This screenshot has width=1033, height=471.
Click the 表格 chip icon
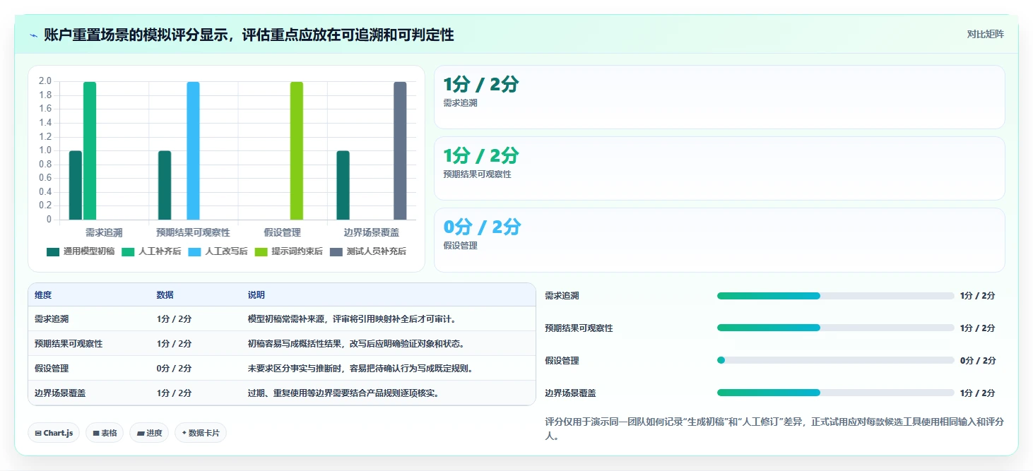pyautogui.click(x=96, y=433)
